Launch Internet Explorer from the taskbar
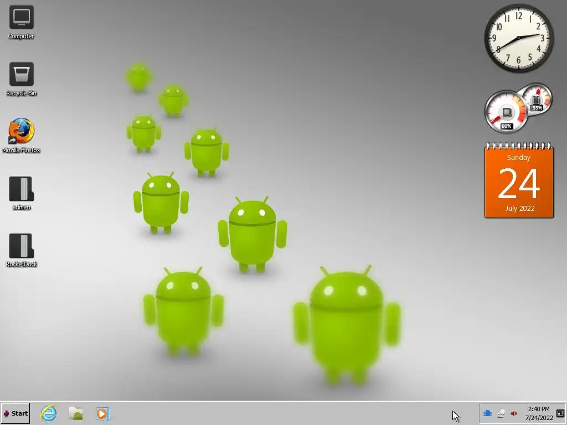The image size is (567, 425). point(49,413)
